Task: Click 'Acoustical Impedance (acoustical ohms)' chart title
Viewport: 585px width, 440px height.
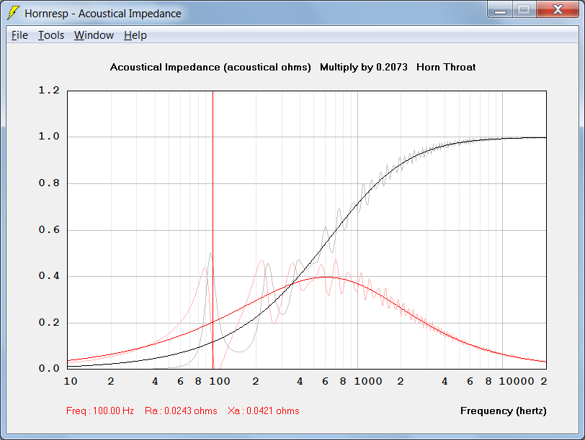Action: pyautogui.click(x=210, y=68)
